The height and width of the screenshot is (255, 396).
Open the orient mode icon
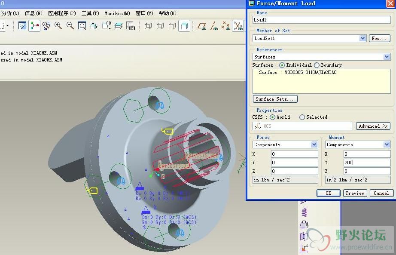pyautogui.click(x=46, y=25)
